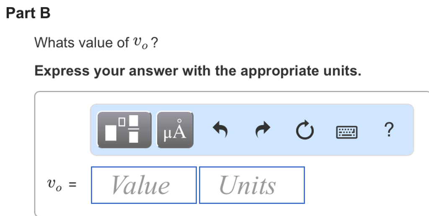The image size is (429, 216).
Task: Redo the last undone edit
Action: (x=263, y=130)
